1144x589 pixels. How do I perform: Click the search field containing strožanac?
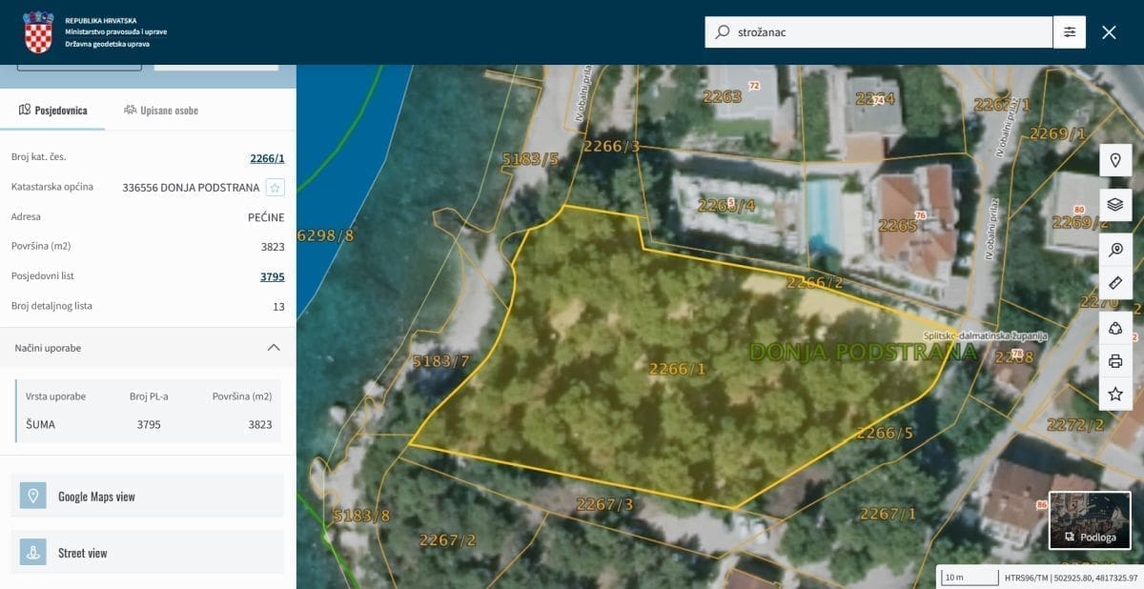(887, 32)
